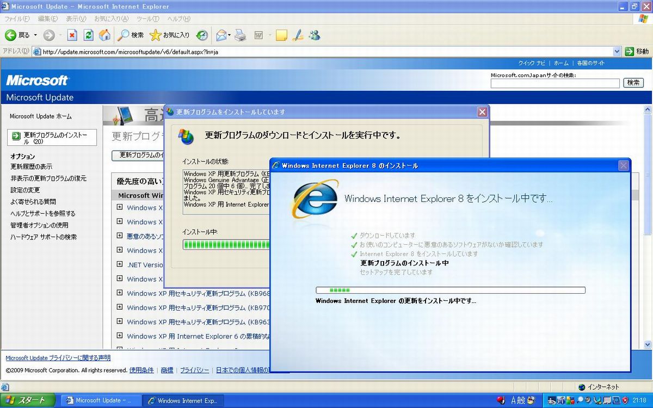Click the Refresh page icon
This screenshot has width=653, height=408.
pyautogui.click(x=88, y=35)
